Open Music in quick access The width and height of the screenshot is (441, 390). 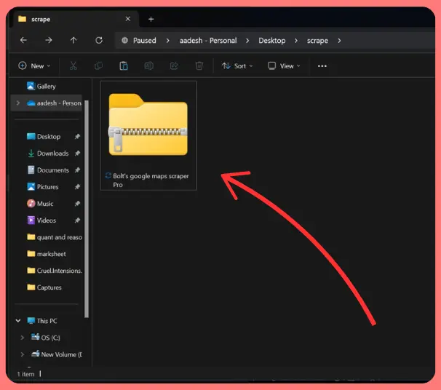pyautogui.click(x=40, y=203)
